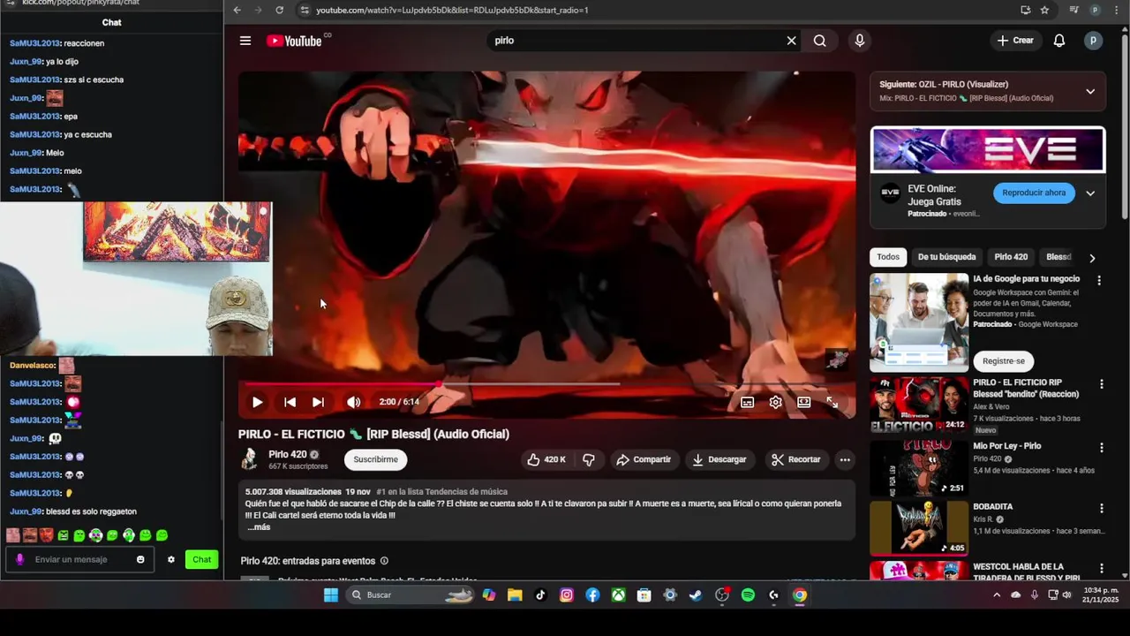
Task: Open the BOBADITA video thumbnail
Action: tap(919, 528)
